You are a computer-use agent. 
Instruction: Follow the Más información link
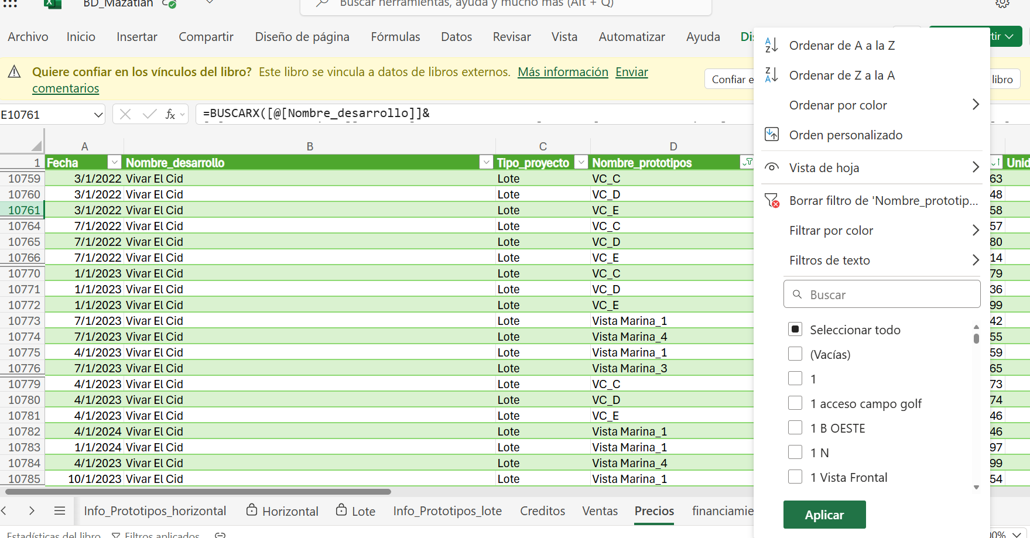563,72
